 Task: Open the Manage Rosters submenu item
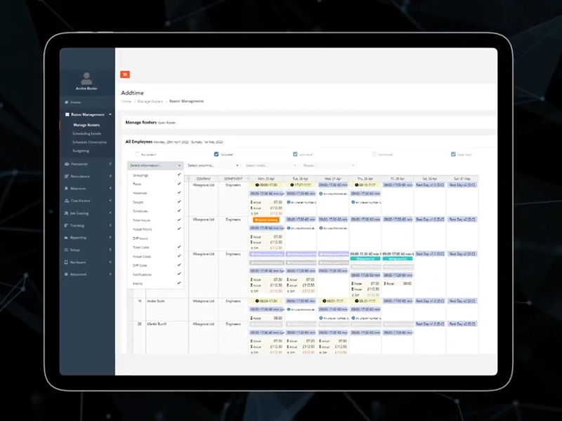(86, 125)
